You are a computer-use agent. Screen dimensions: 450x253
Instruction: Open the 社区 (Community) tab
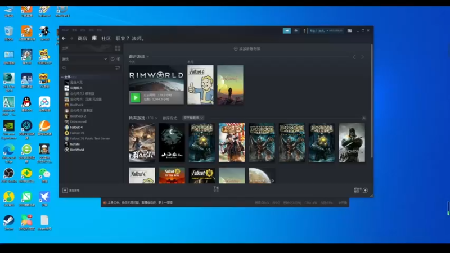pos(106,38)
